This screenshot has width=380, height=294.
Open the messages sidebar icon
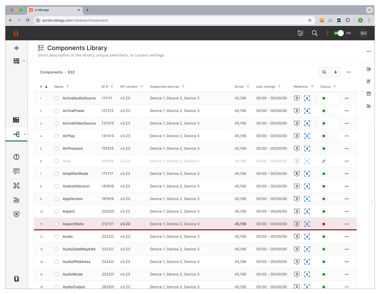pos(16,171)
